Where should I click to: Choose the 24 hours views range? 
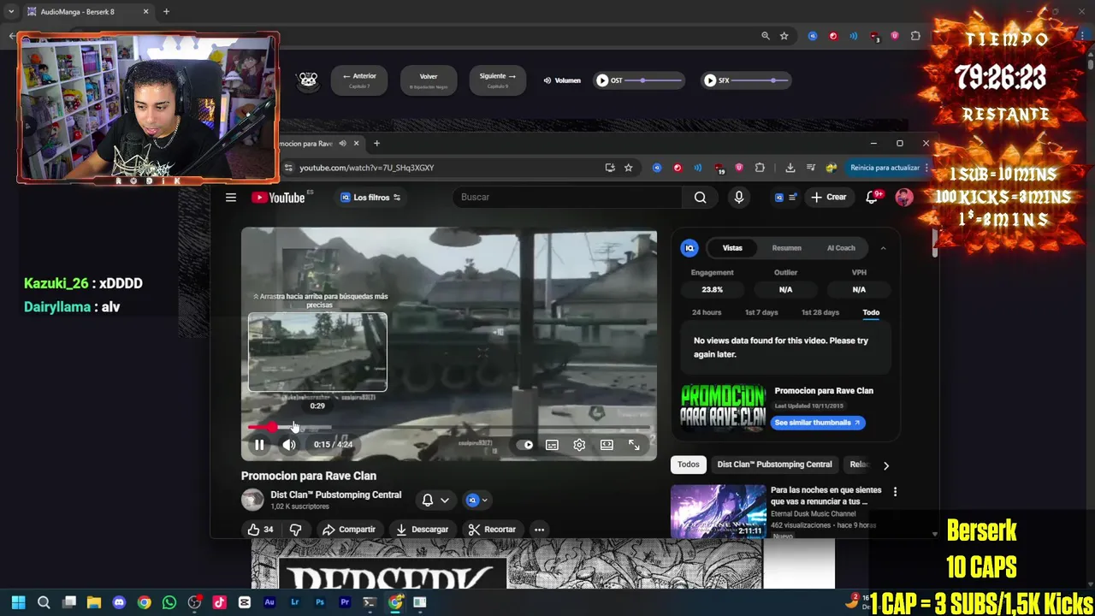707,312
